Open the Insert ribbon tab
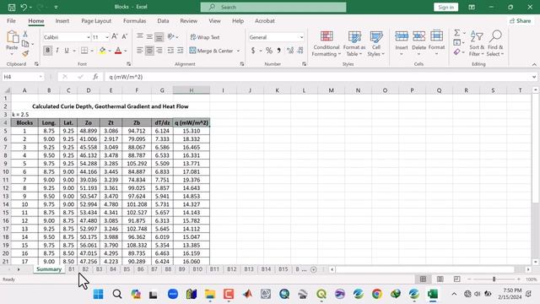540x304 pixels. 62,21
